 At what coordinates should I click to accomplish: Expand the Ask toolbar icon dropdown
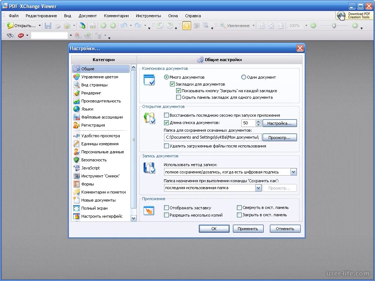coord(27,35)
